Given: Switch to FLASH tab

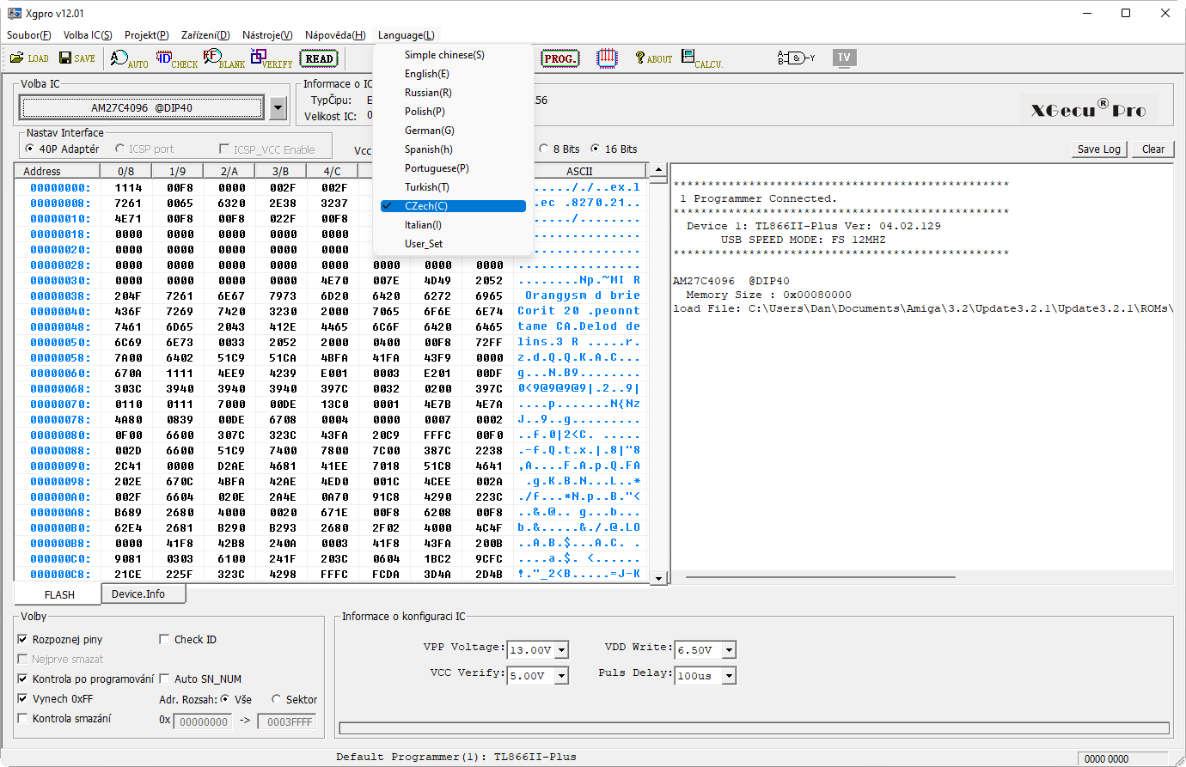Looking at the screenshot, I should tap(58, 594).
